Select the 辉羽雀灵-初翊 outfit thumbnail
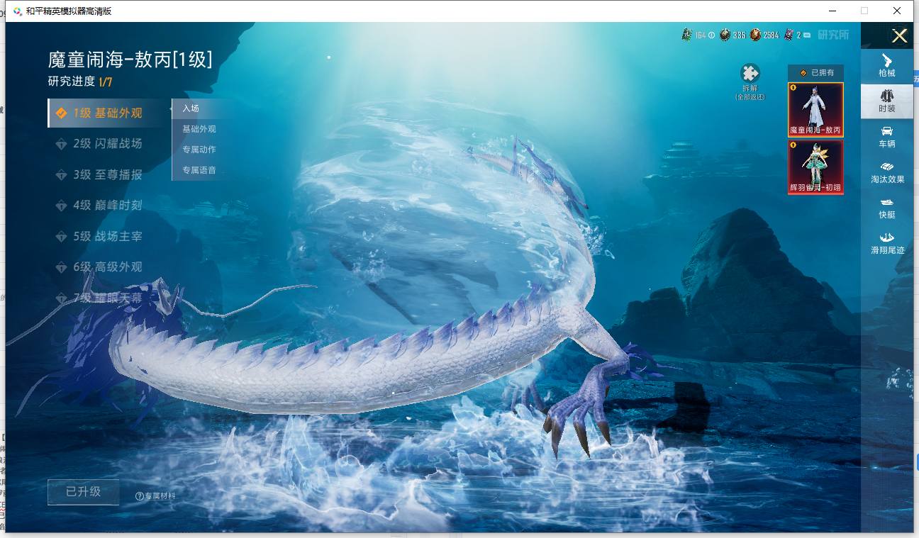Screen dimensions: 919x538 coord(815,167)
